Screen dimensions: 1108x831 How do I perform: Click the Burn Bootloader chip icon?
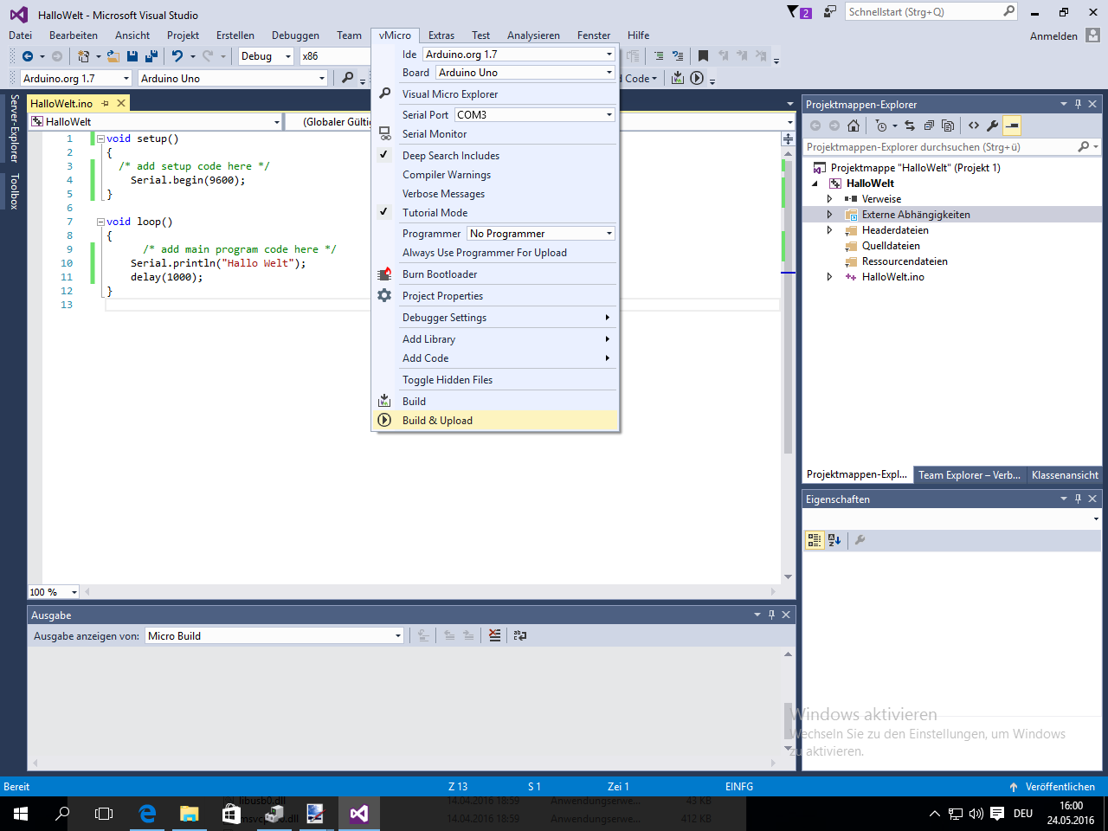click(x=384, y=274)
